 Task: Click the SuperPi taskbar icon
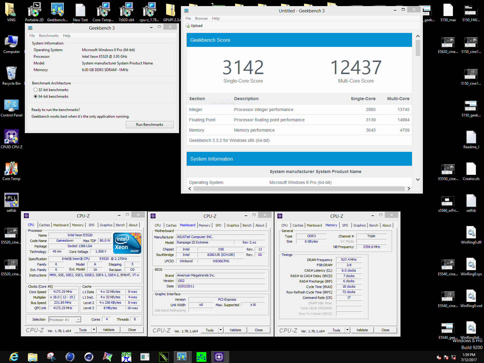tap(126, 357)
